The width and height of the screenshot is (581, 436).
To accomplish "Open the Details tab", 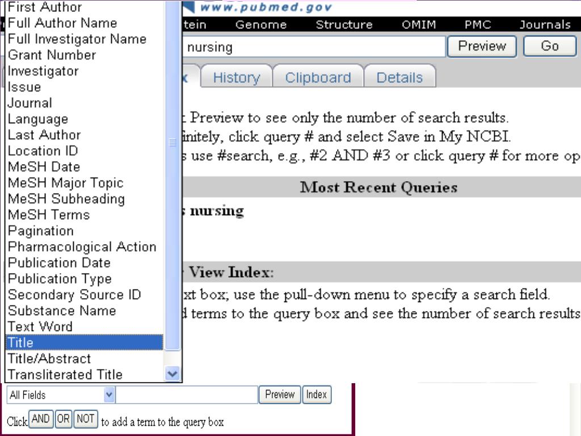I will pyautogui.click(x=399, y=77).
